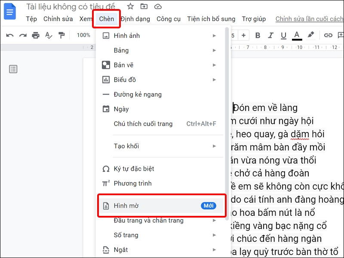Open the Chỉnh sửa lần cuối link

click(x=309, y=19)
